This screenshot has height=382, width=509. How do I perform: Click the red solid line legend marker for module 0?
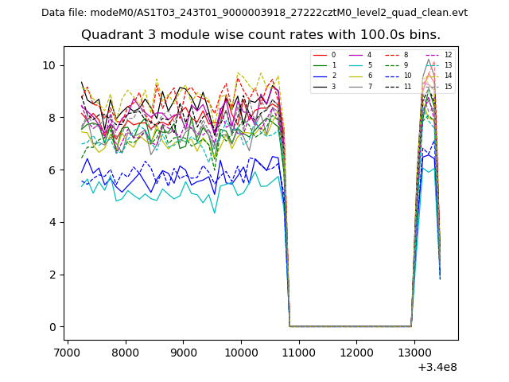[x=321, y=55]
